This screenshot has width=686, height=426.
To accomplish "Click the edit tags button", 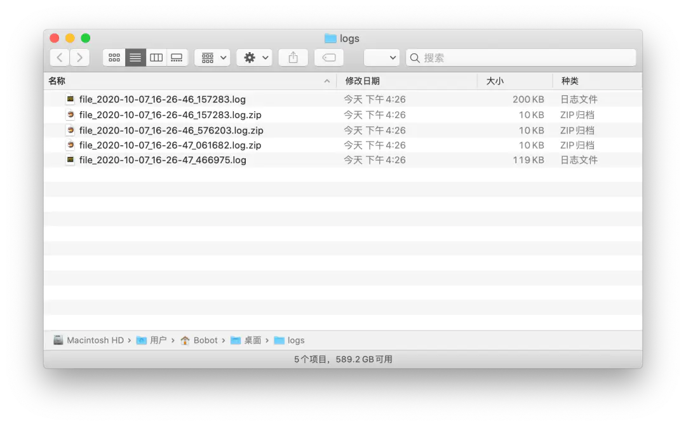I will [x=329, y=58].
